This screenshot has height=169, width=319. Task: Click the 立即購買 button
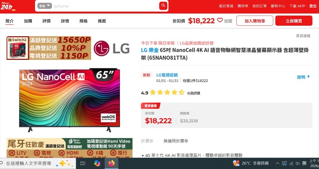(294, 21)
